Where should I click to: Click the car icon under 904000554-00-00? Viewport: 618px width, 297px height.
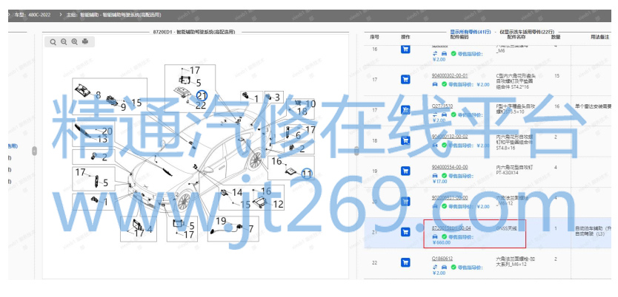tap(435, 176)
